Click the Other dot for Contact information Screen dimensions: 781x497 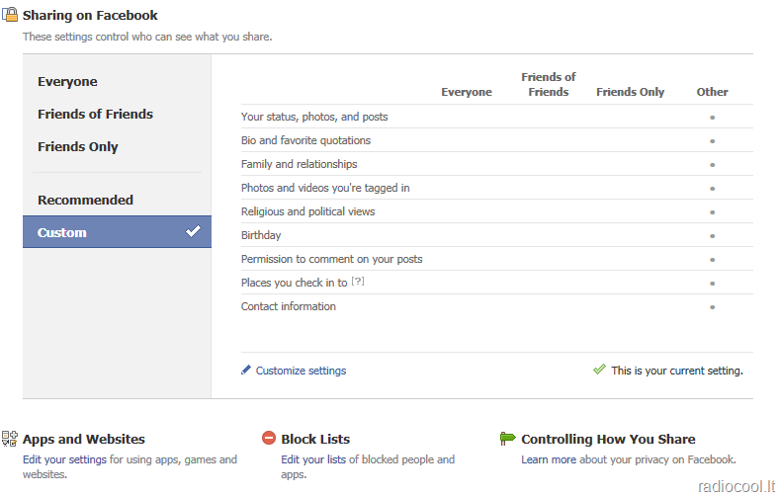tap(712, 307)
